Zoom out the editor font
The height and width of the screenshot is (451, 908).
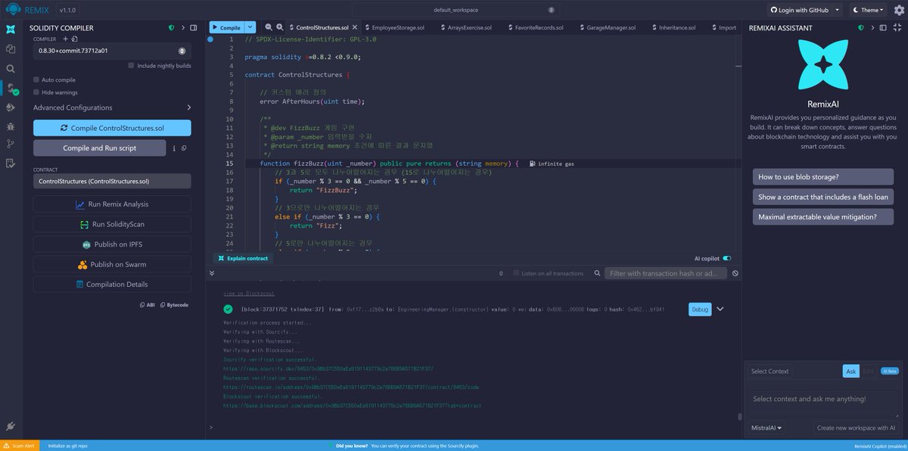tap(268, 27)
